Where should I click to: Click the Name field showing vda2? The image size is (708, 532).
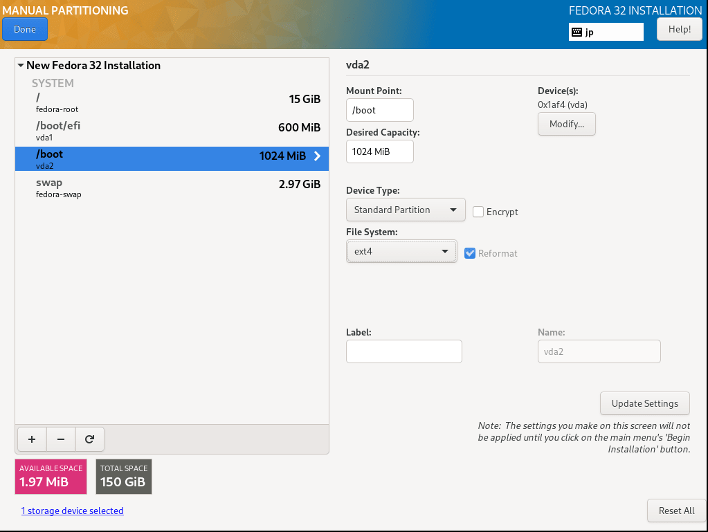(599, 351)
